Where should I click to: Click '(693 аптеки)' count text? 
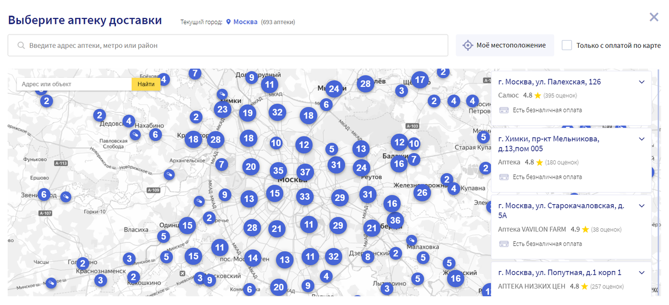click(x=278, y=22)
